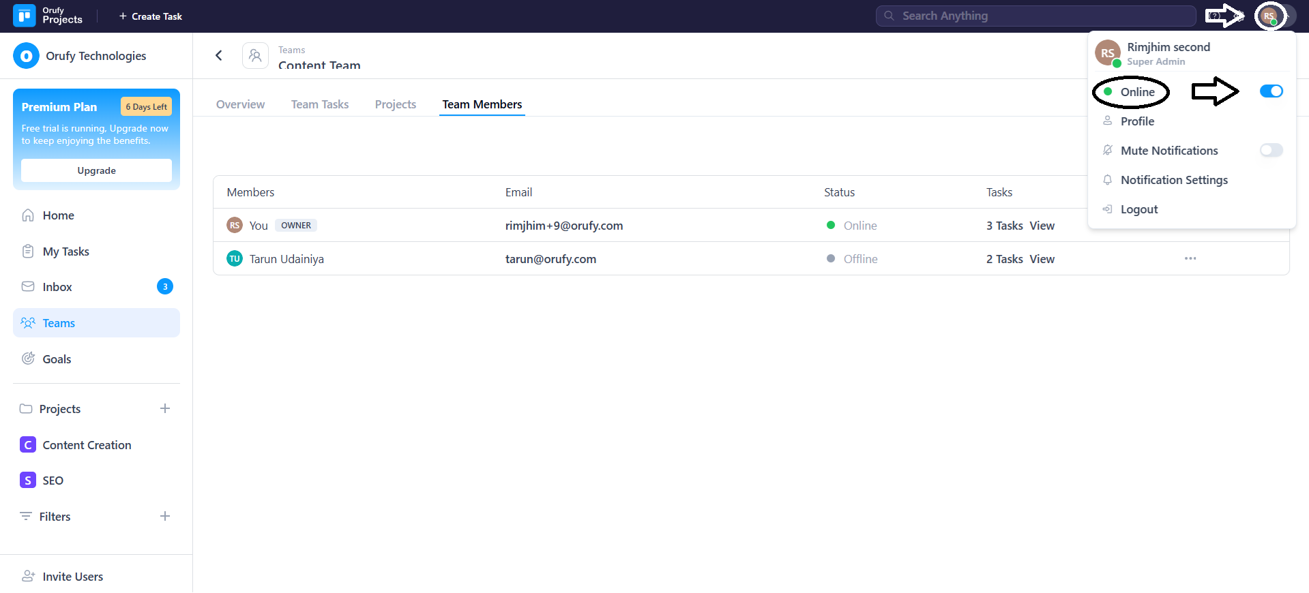The width and height of the screenshot is (1309, 593).
Task: Click the Search Anything field
Action: [x=1037, y=16]
